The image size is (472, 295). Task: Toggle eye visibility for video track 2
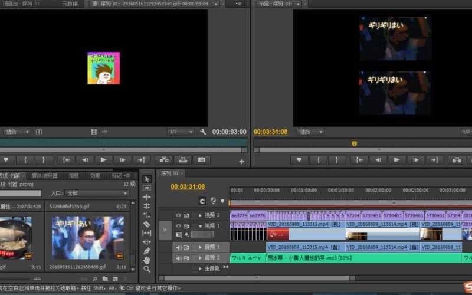click(178, 215)
